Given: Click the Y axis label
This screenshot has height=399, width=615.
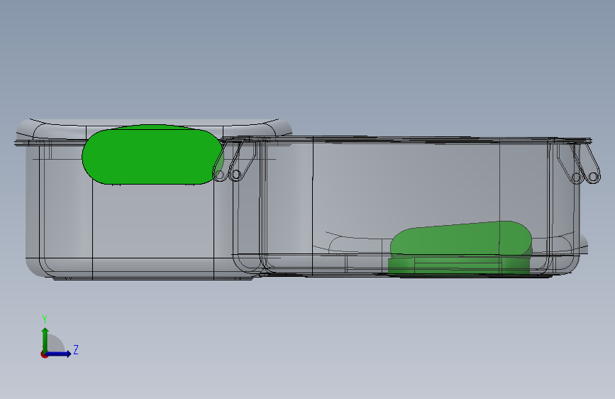Looking at the screenshot, I should pos(45,319).
